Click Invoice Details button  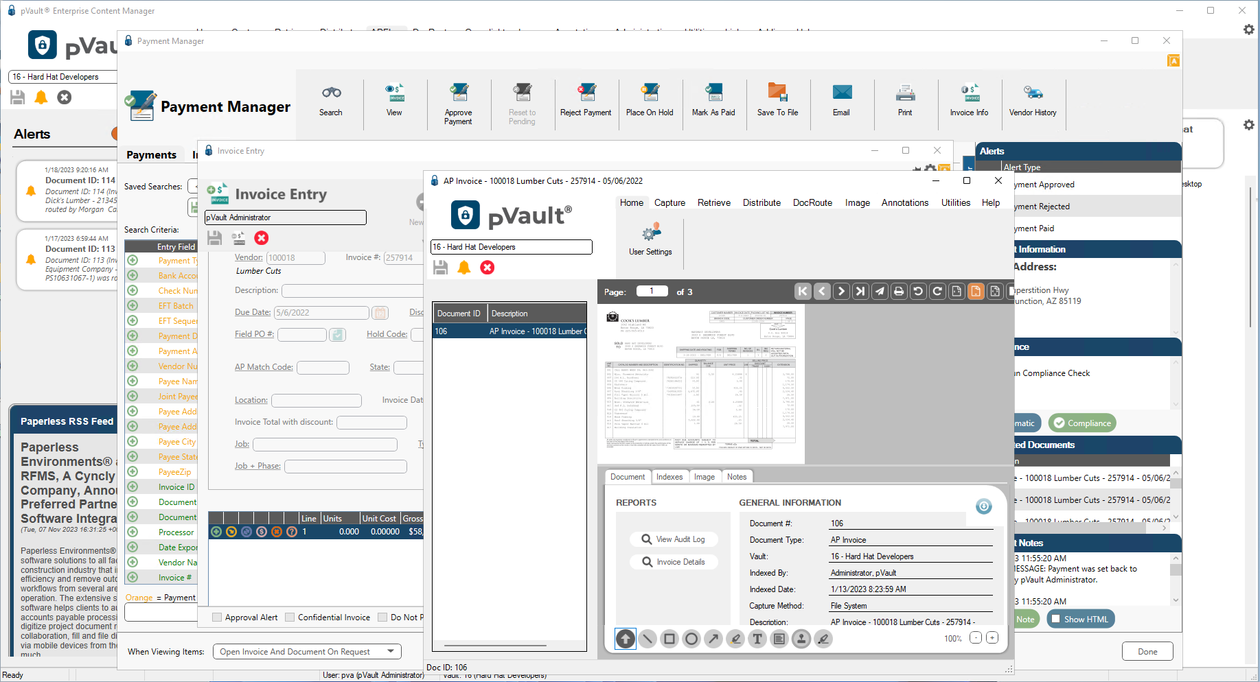click(x=674, y=562)
